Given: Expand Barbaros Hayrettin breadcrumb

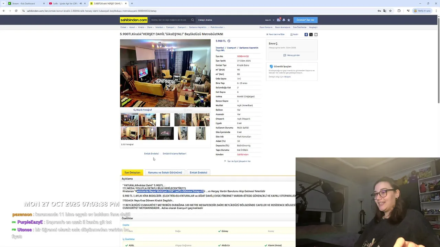Looking at the screenshot, I should tap(199, 27).
